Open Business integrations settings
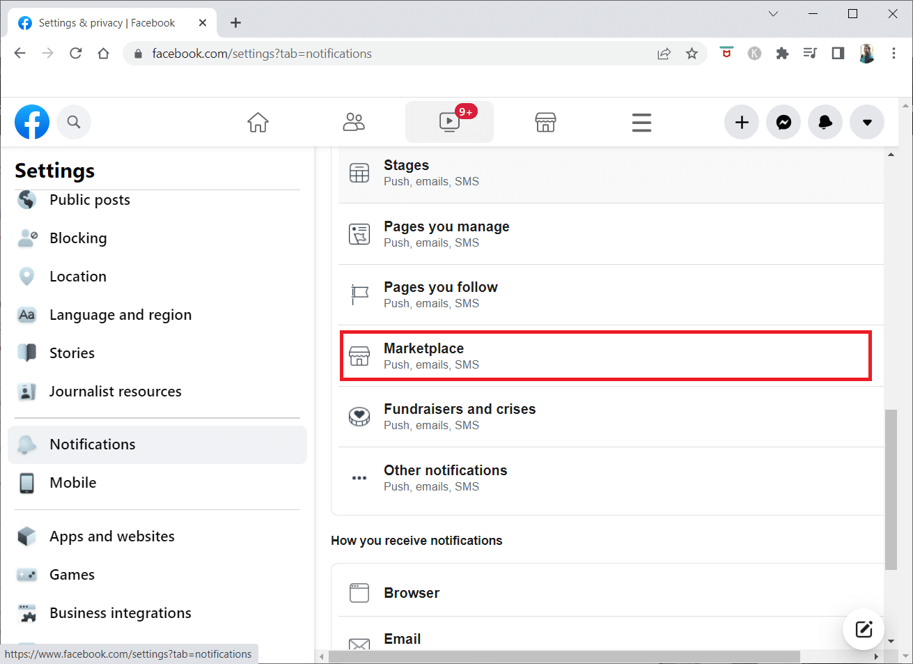The height and width of the screenshot is (664, 913). tap(157, 613)
